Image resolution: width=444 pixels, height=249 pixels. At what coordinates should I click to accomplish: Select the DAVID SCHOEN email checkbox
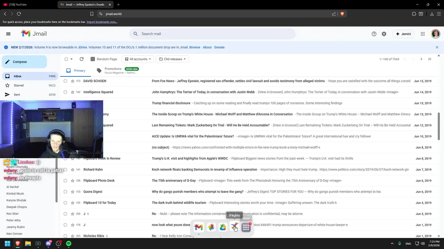point(65,81)
